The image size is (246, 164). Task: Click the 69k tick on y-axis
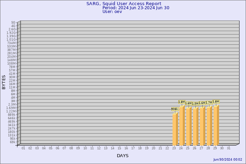(x=12, y=142)
